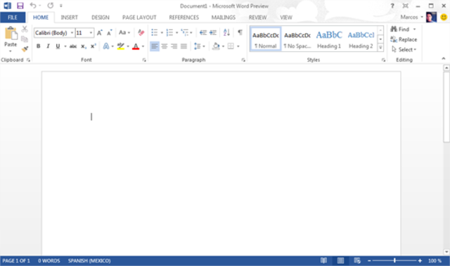The image size is (450, 266).
Task: Apply strikethrough formatting
Action: point(73,46)
